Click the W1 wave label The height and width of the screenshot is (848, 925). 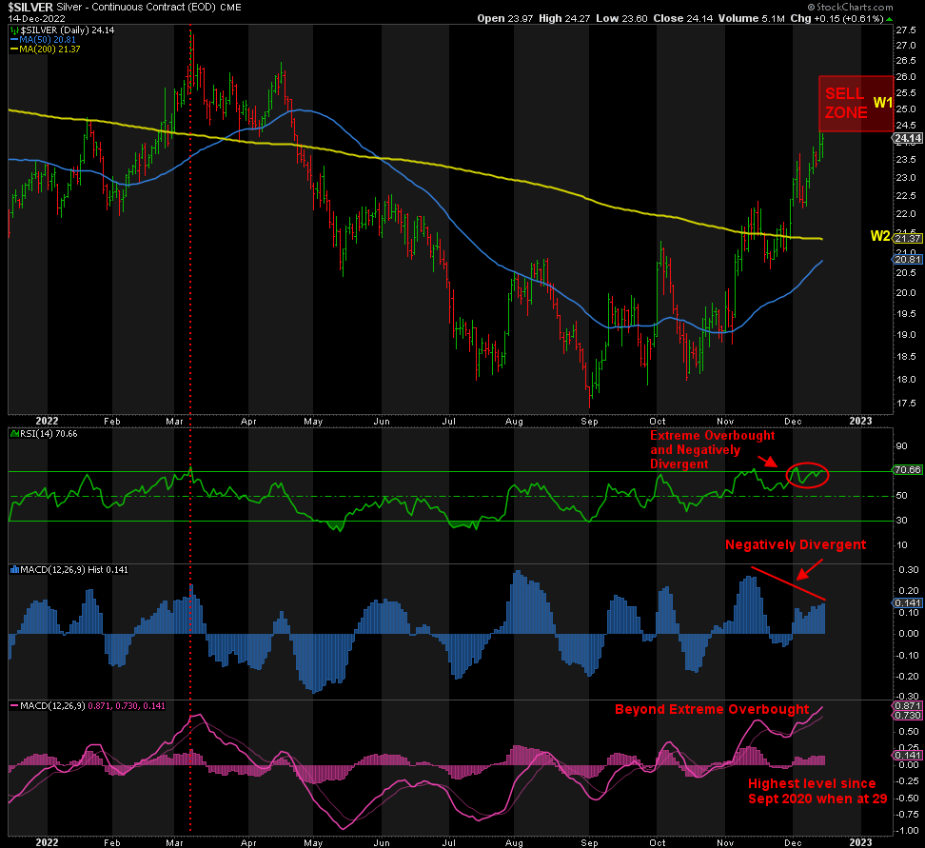pos(882,103)
